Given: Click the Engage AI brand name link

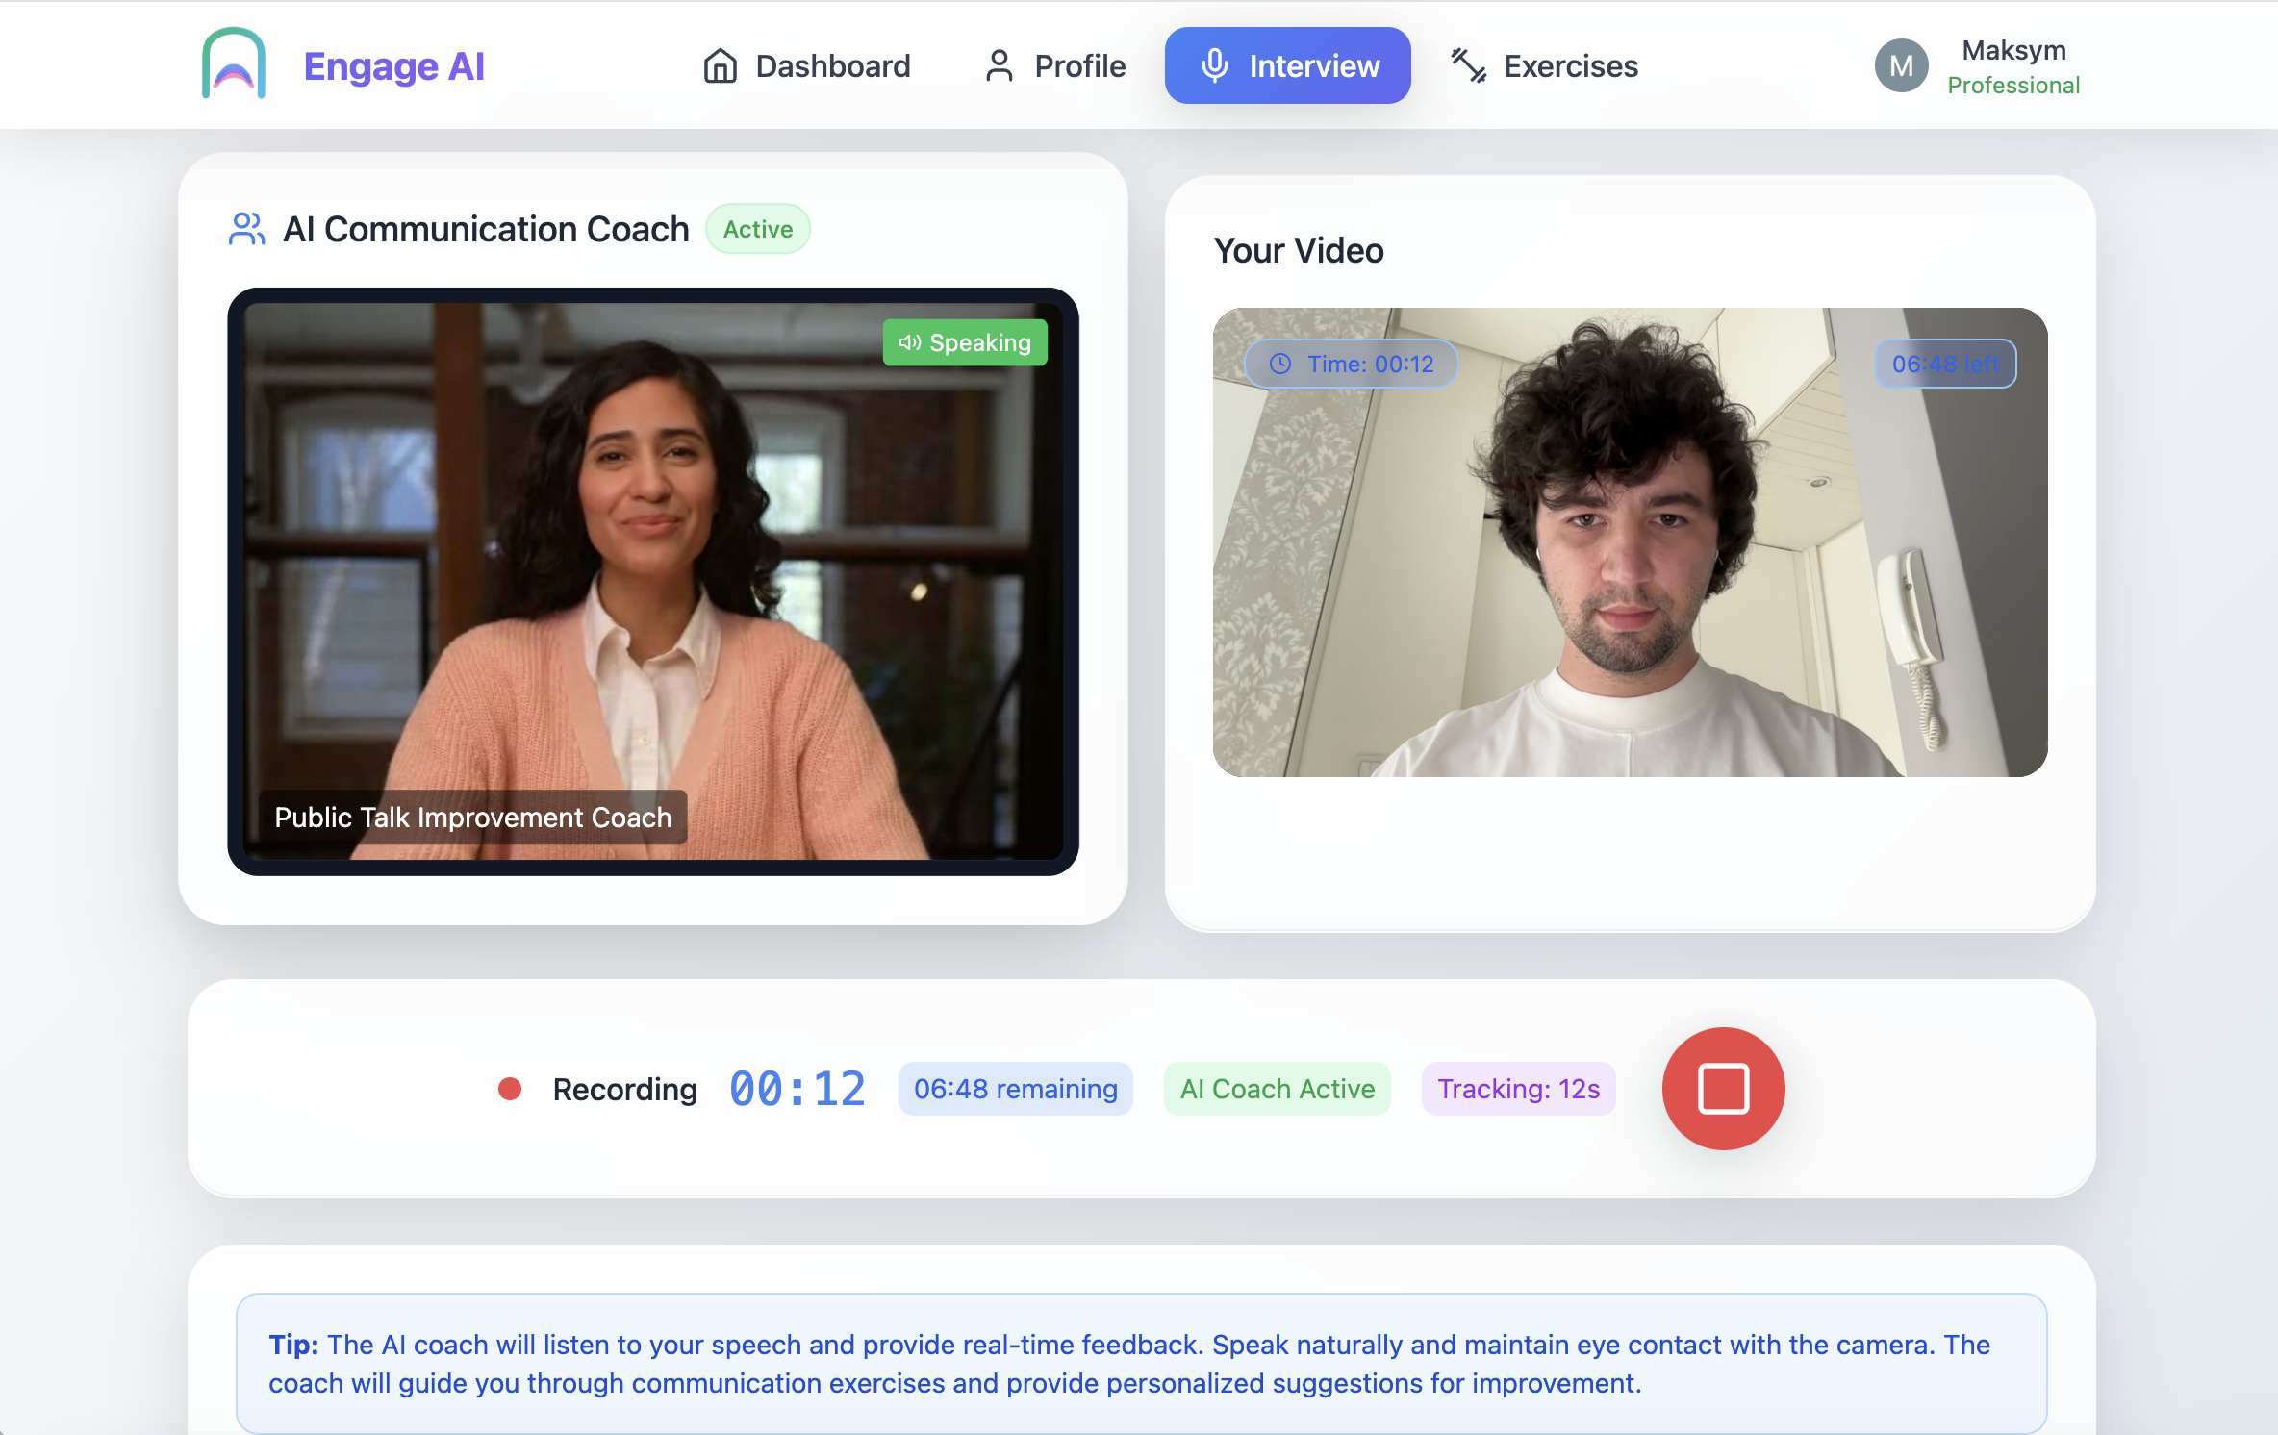Looking at the screenshot, I should click(x=393, y=65).
